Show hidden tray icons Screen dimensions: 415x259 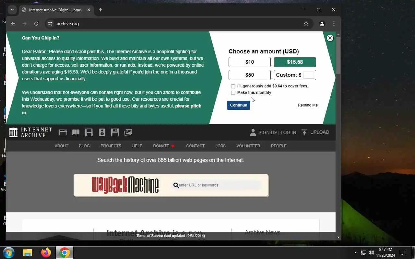pyautogui.click(x=355, y=253)
